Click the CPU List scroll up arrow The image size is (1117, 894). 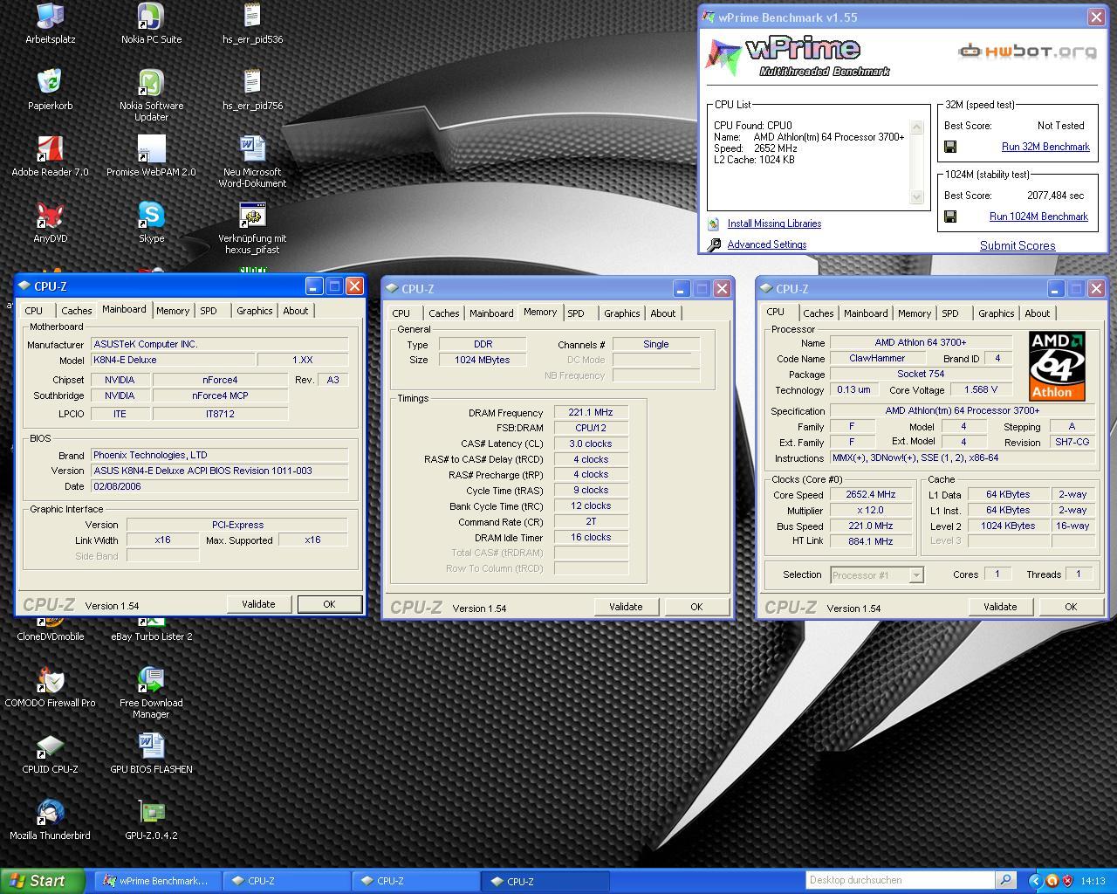916,127
